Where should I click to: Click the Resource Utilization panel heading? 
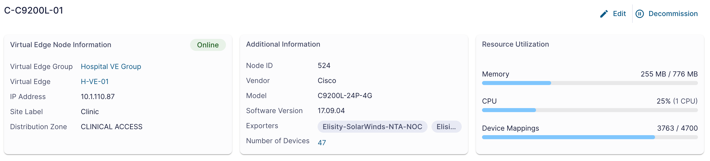pos(515,44)
